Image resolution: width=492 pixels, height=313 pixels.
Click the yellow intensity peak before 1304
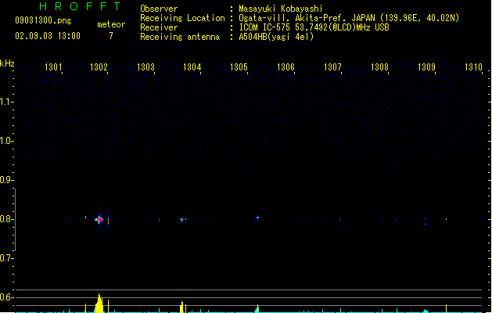click(181, 307)
